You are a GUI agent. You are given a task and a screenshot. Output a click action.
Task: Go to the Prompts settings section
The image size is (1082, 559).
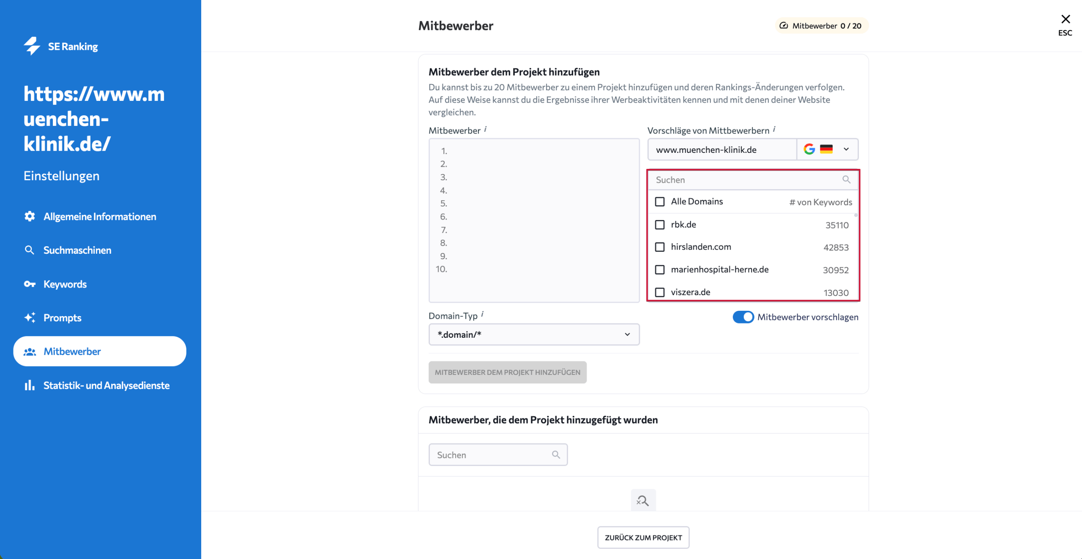(63, 317)
